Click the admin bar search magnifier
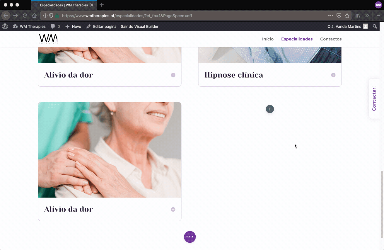The image size is (384, 250). coord(375,26)
